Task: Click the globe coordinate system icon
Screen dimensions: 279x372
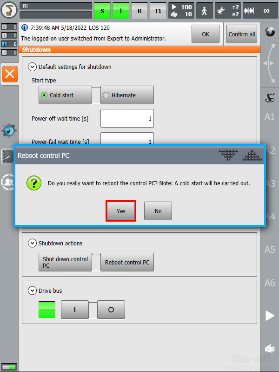Action: 270,32
